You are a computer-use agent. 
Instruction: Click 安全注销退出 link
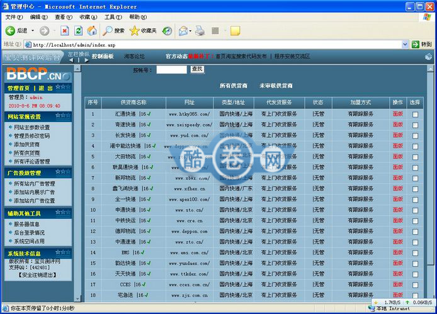coord(38,275)
